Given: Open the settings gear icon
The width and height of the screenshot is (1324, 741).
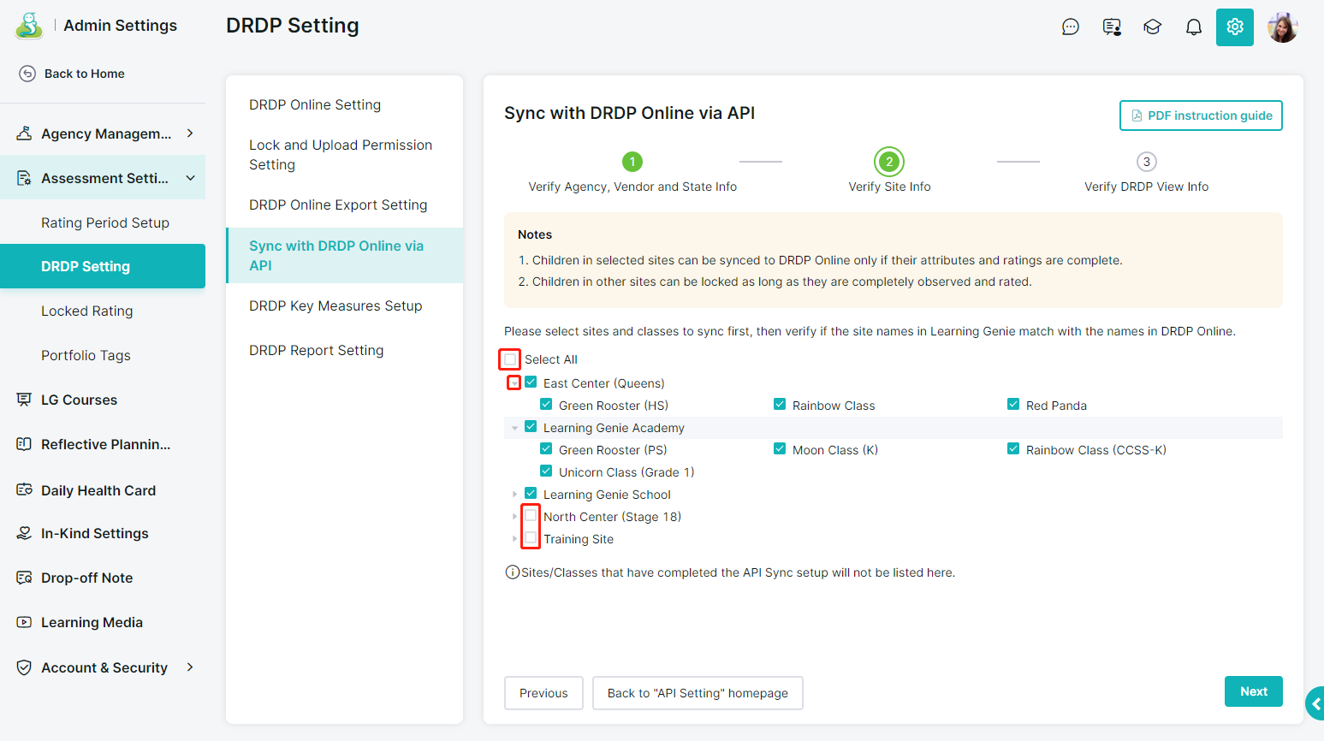Looking at the screenshot, I should (1234, 27).
